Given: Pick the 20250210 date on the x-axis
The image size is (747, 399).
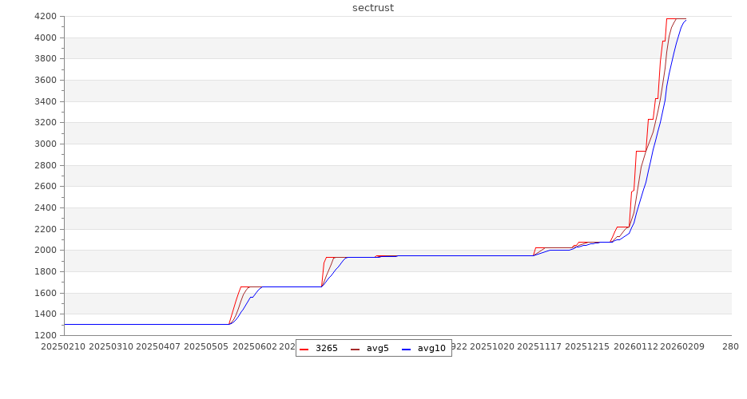Looking at the screenshot, I should pos(63,346).
